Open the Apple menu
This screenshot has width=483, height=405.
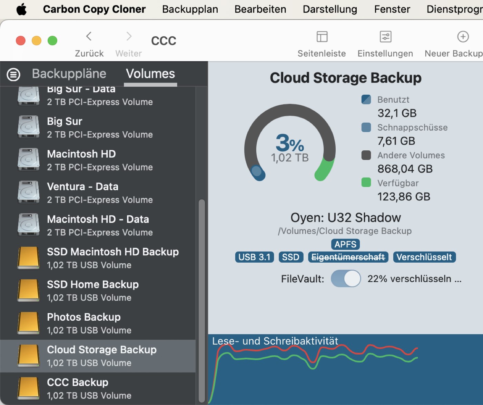(x=21, y=9)
